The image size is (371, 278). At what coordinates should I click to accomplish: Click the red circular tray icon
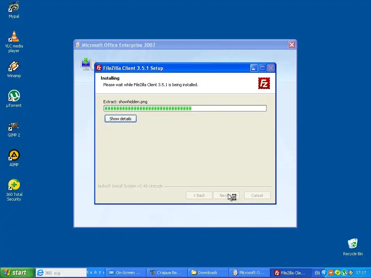(331, 273)
